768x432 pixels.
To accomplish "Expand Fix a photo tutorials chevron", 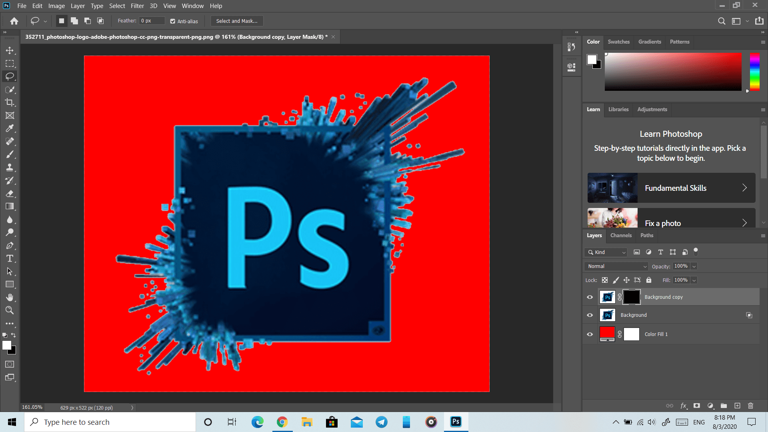I will 744,223.
